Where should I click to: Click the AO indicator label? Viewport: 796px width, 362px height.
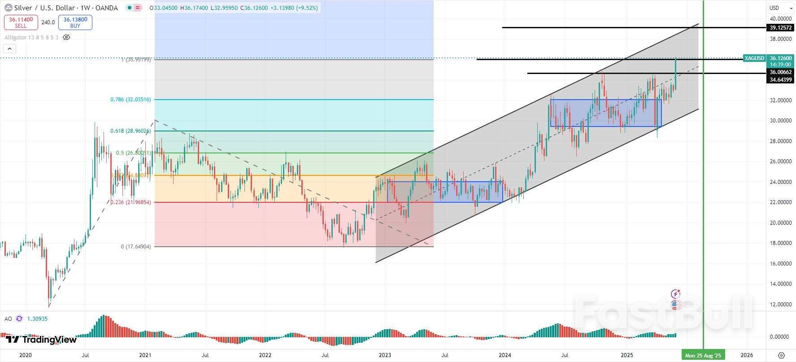coord(8,318)
